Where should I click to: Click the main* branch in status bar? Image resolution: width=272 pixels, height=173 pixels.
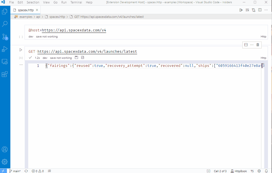15,171
